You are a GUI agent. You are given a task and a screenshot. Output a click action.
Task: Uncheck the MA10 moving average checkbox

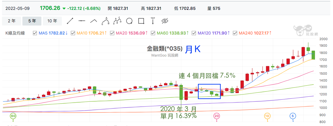[73, 33]
